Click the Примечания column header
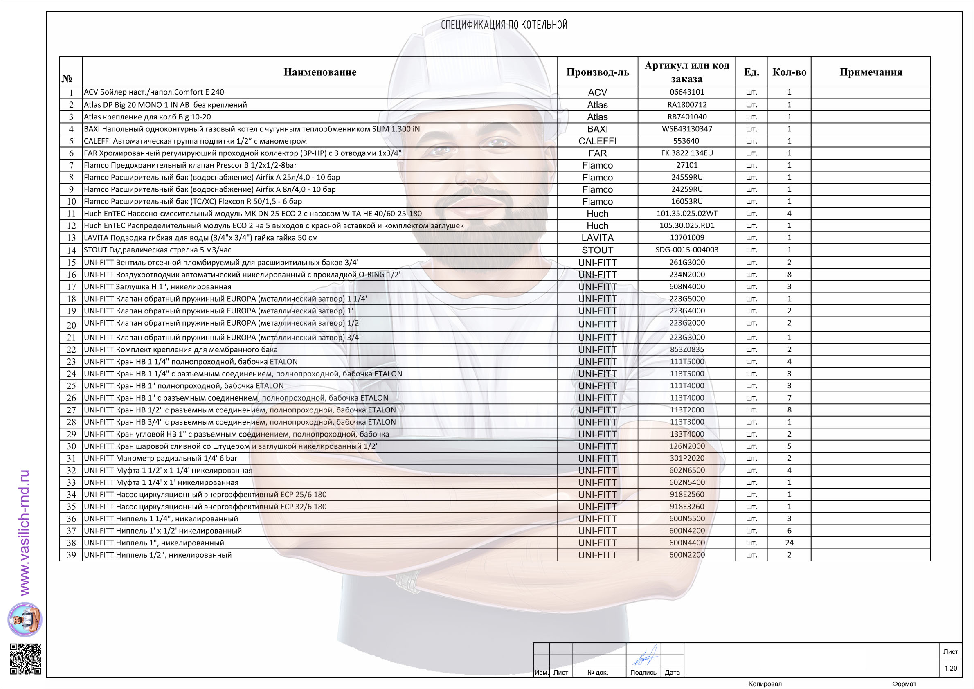 (871, 72)
